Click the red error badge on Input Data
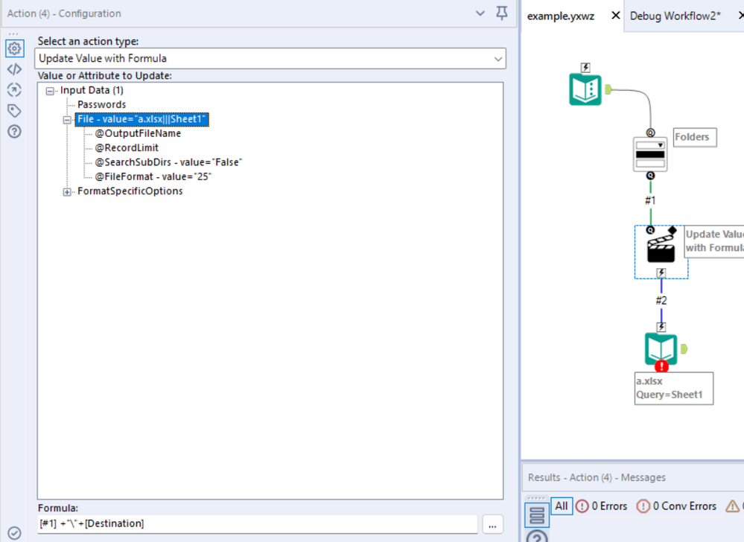Viewport: 744px width, 542px height. (x=661, y=366)
